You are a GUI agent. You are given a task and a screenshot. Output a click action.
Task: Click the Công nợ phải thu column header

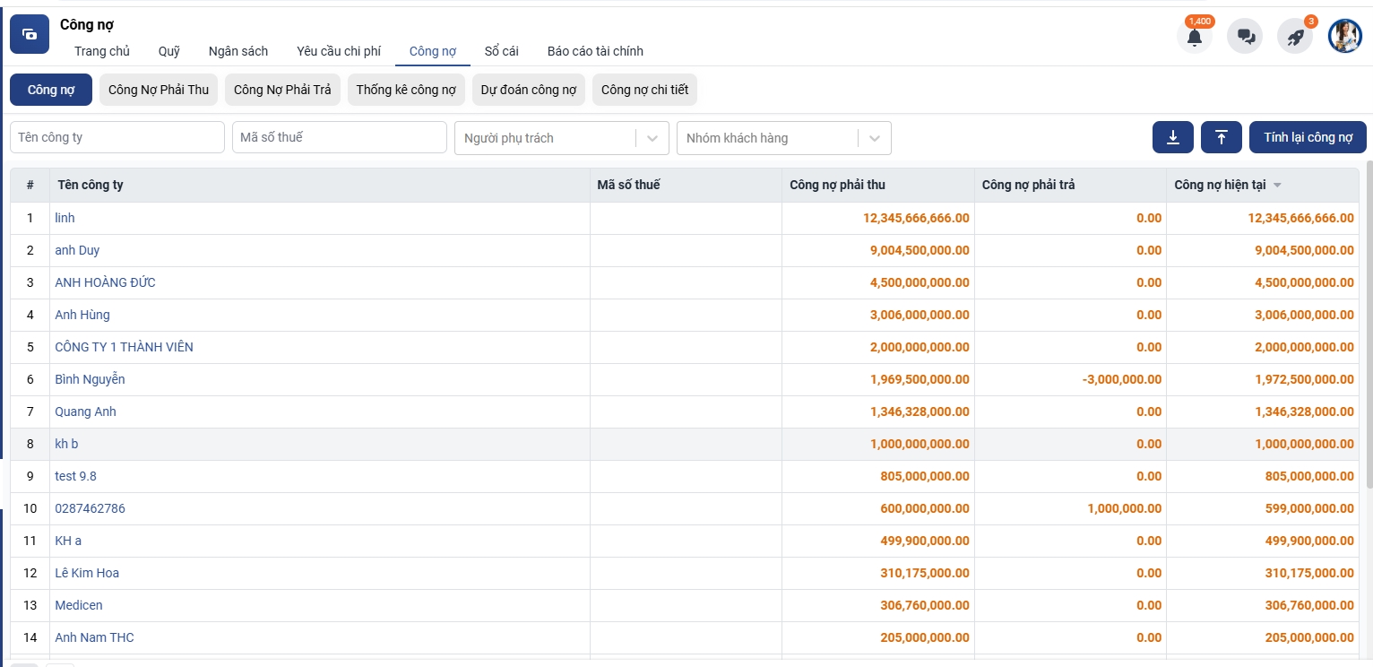(837, 186)
